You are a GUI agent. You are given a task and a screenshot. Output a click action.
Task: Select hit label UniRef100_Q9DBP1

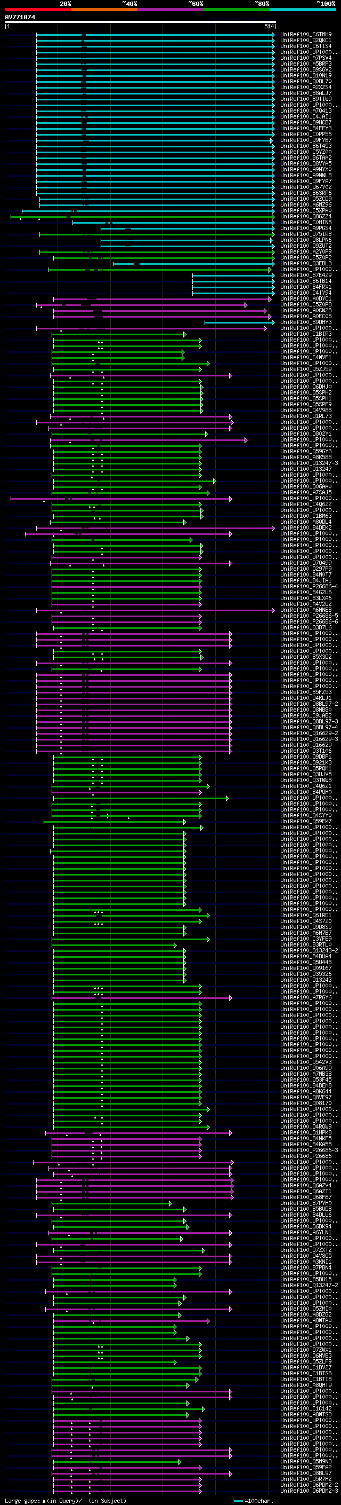coord(306,757)
